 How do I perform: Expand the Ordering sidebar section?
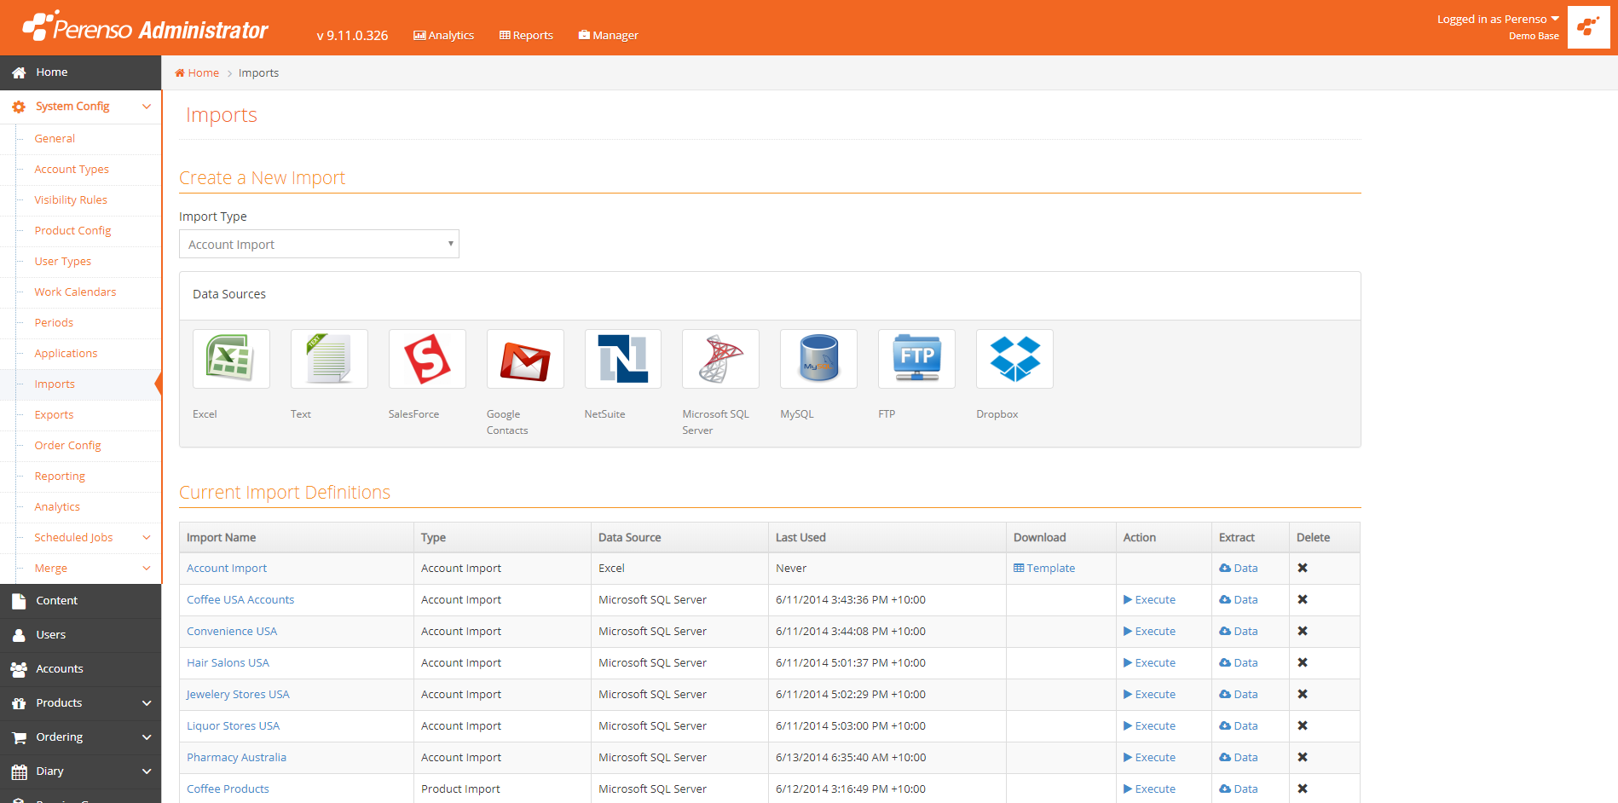pyautogui.click(x=80, y=737)
